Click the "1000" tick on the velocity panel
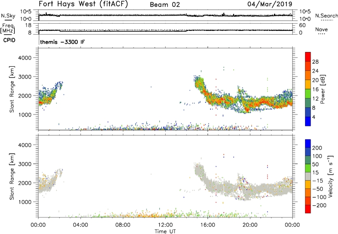Screen dimensions: 338x234 pos(25,202)
